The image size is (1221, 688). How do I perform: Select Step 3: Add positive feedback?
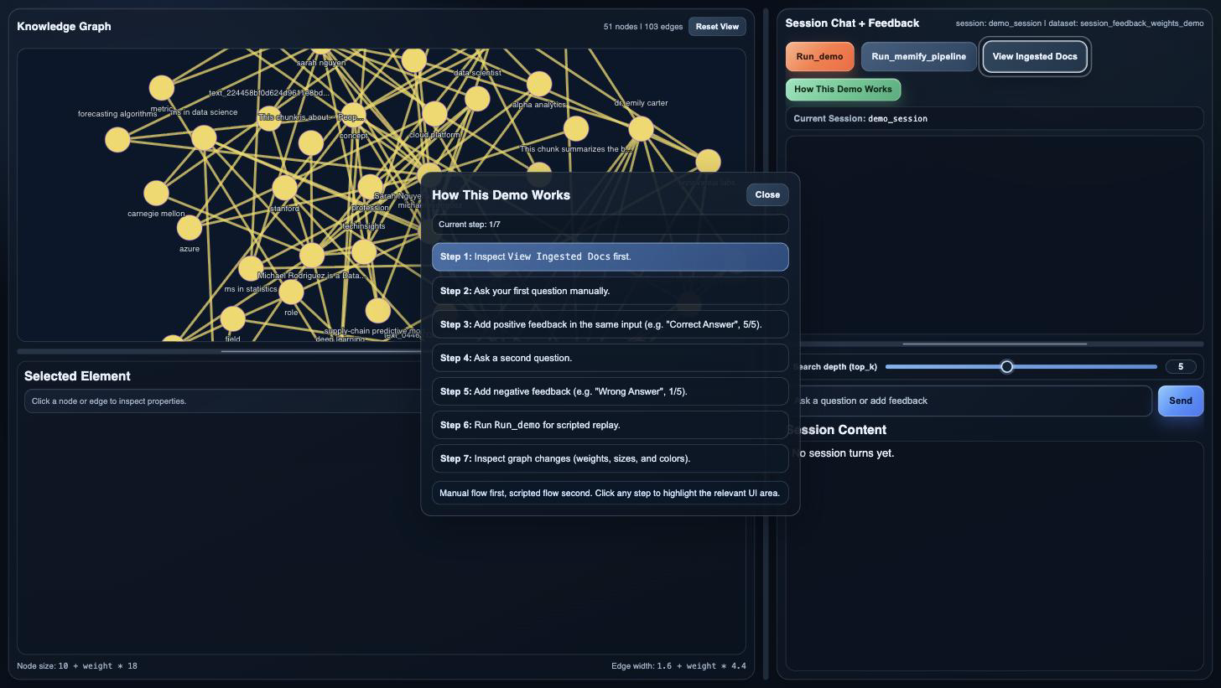pyautogui.click(x=610, y=324)
